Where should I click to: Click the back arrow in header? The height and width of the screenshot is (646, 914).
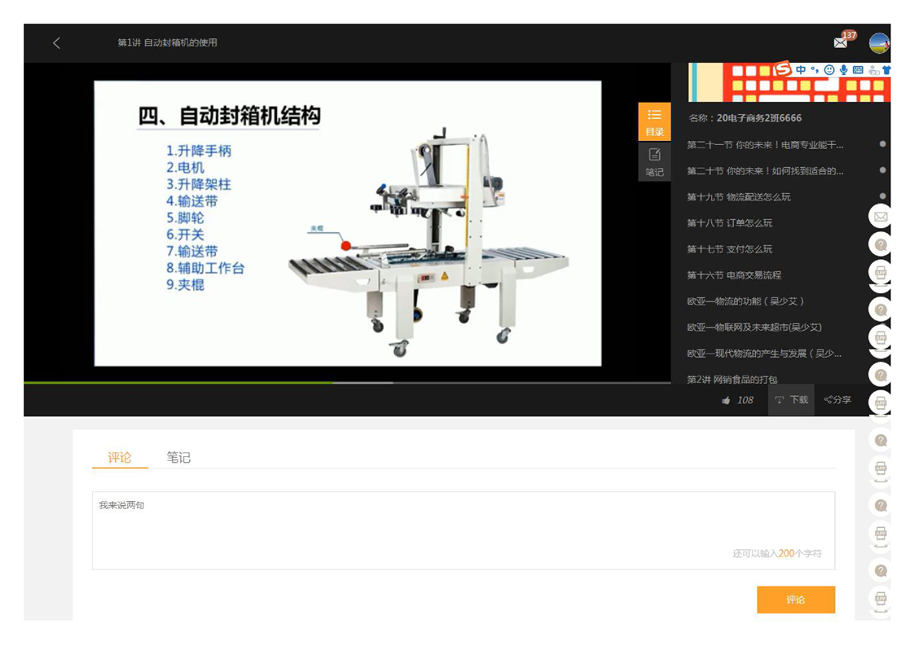[56, 43]
